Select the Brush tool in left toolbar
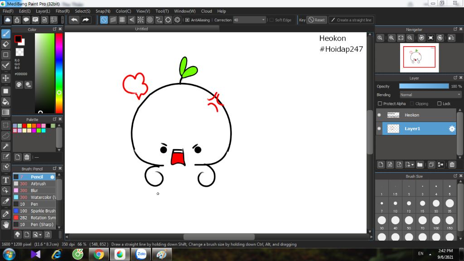 pos(5,34)
